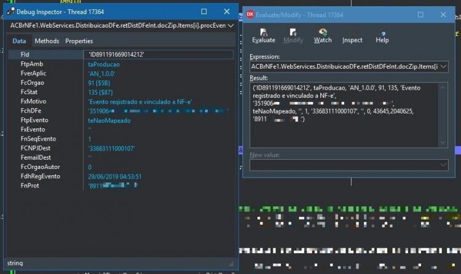Switch to the Methods tab

point(47,41)
